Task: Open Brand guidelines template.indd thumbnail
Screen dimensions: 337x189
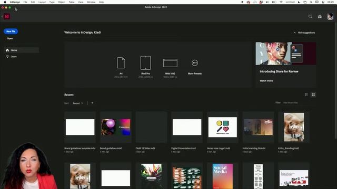Action: [80, 127]
